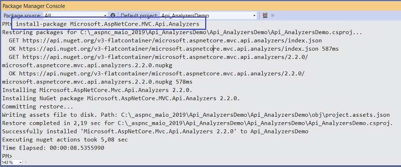Open the Default project dropdown

(208, 15)
